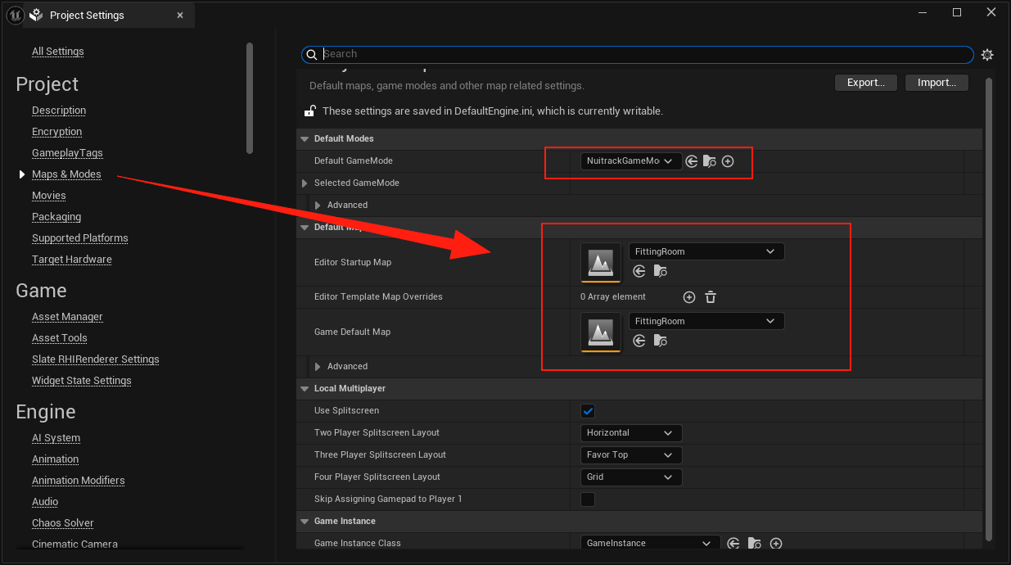Create new Game Instance Class
1011x565 pixels.
[x=776, y=543]
